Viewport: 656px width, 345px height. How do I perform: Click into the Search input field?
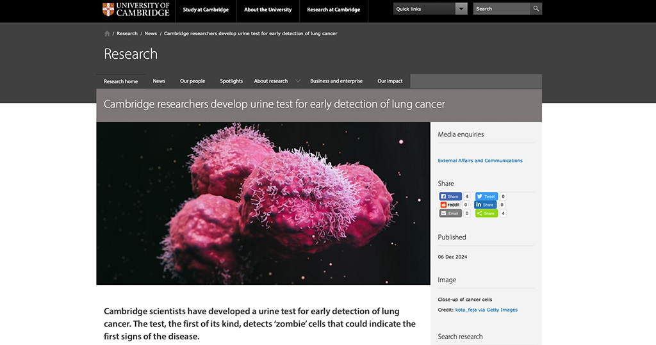pos(501,9)
